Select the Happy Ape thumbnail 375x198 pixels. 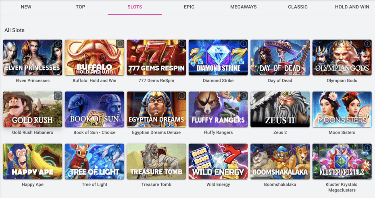click(33, 161)
